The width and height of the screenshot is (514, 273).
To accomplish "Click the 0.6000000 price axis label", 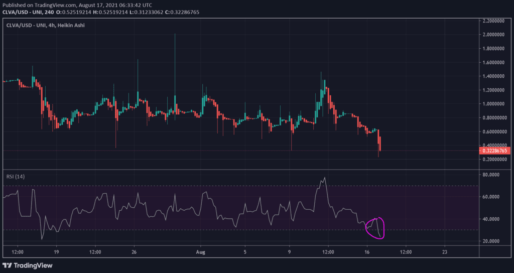I will coord(494,131).
